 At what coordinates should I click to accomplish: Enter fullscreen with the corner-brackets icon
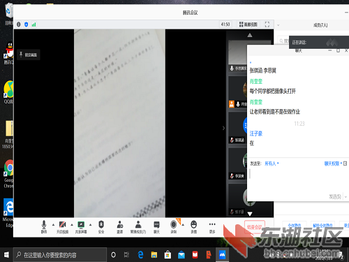click(x=267, y=24)
